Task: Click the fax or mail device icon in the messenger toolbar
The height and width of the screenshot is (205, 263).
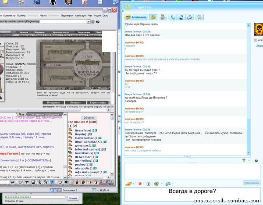Action: pyautogui.click(x=189, y=17)
